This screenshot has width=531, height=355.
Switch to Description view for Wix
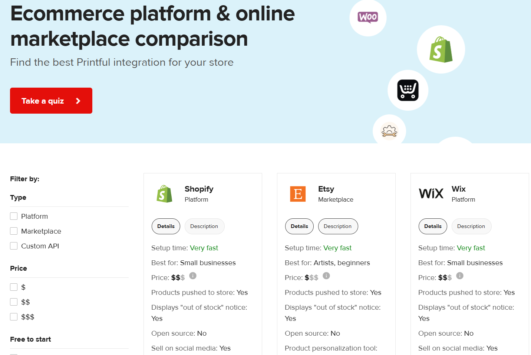[x=471, y=226]
